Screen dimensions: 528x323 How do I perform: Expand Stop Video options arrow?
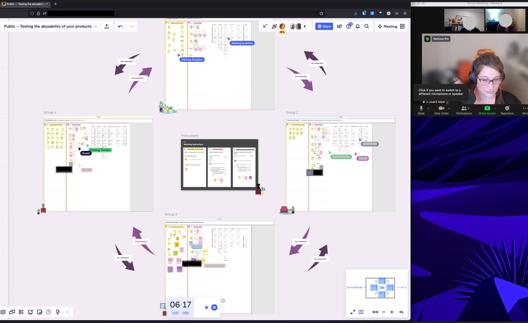click(x=449, y=108)
